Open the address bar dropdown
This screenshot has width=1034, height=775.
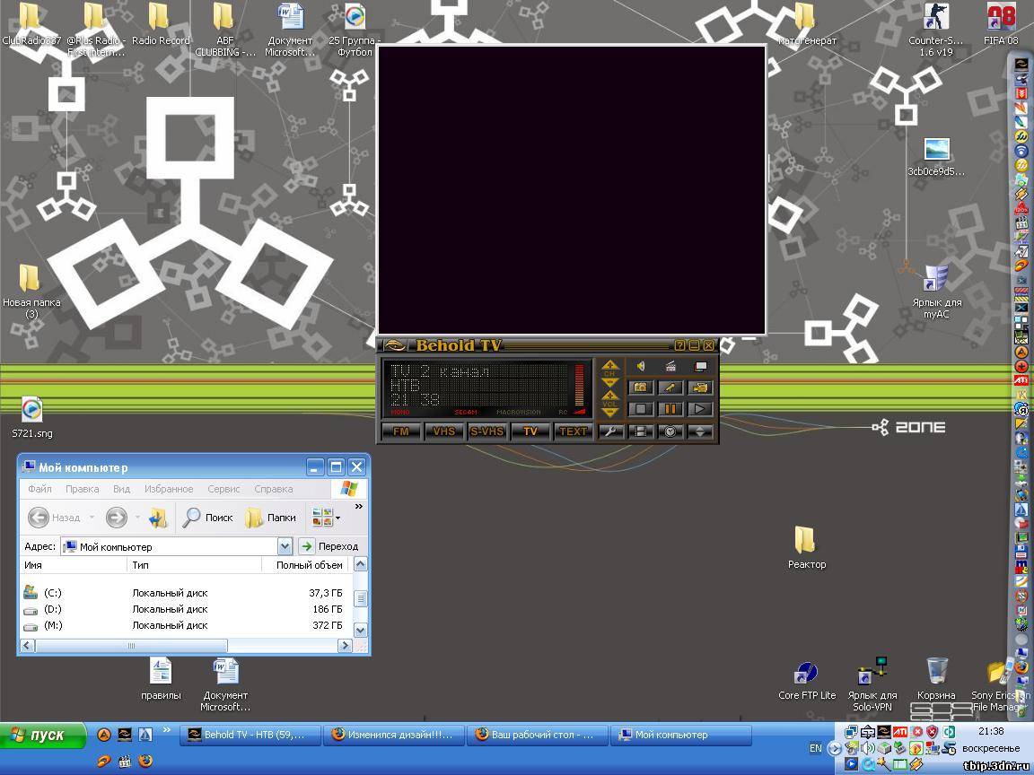[285, 546]
